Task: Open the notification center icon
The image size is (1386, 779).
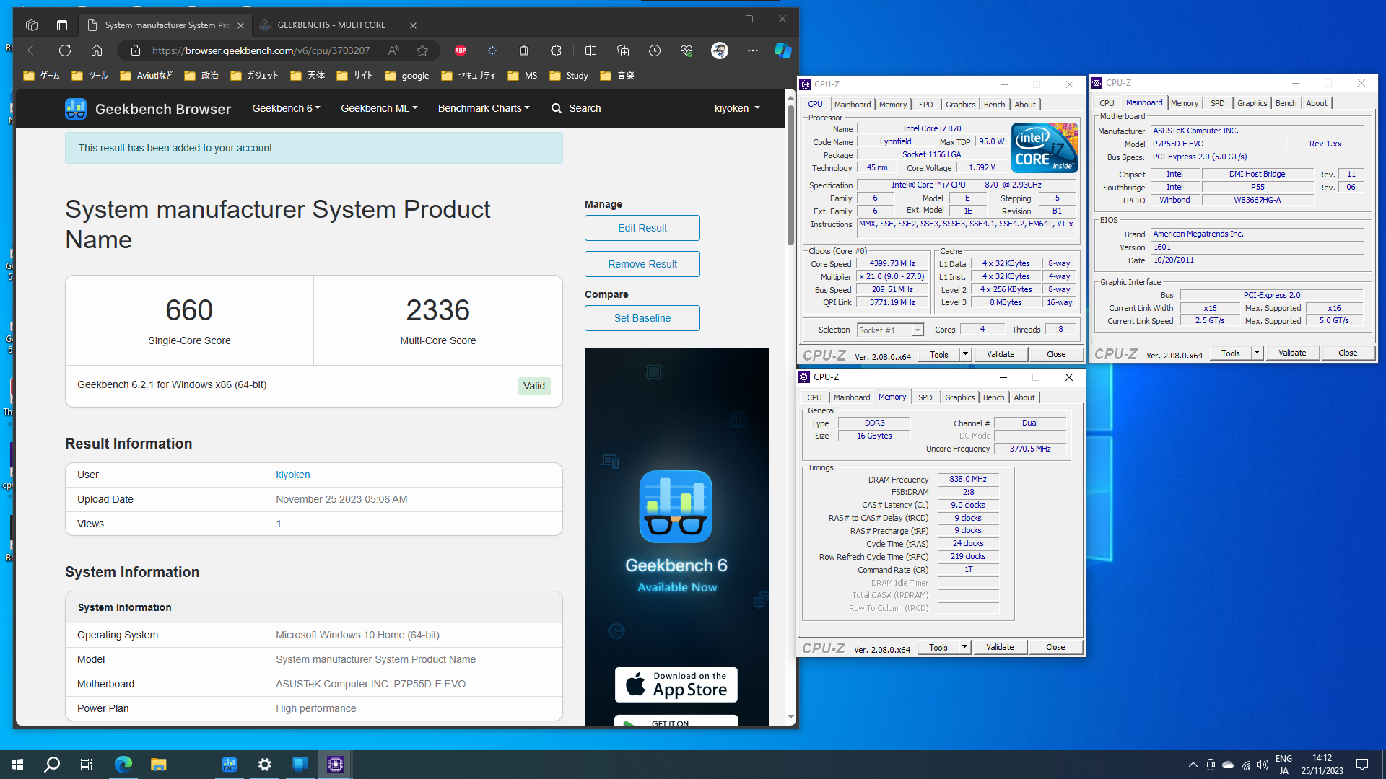Action: pos(1362,765)
